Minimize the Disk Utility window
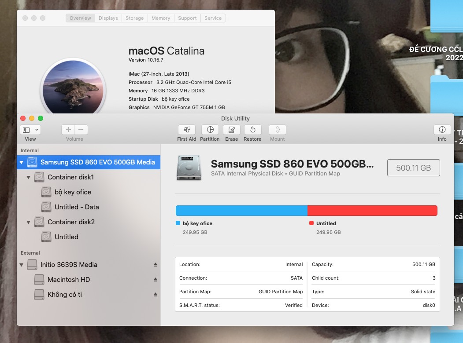 32,118
